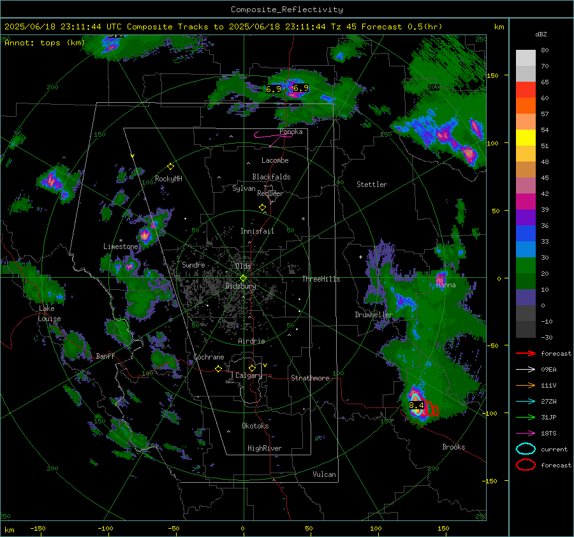Click the Stettler city label
574x537 pixels.
pyautogui.click(x=372, y=185)
